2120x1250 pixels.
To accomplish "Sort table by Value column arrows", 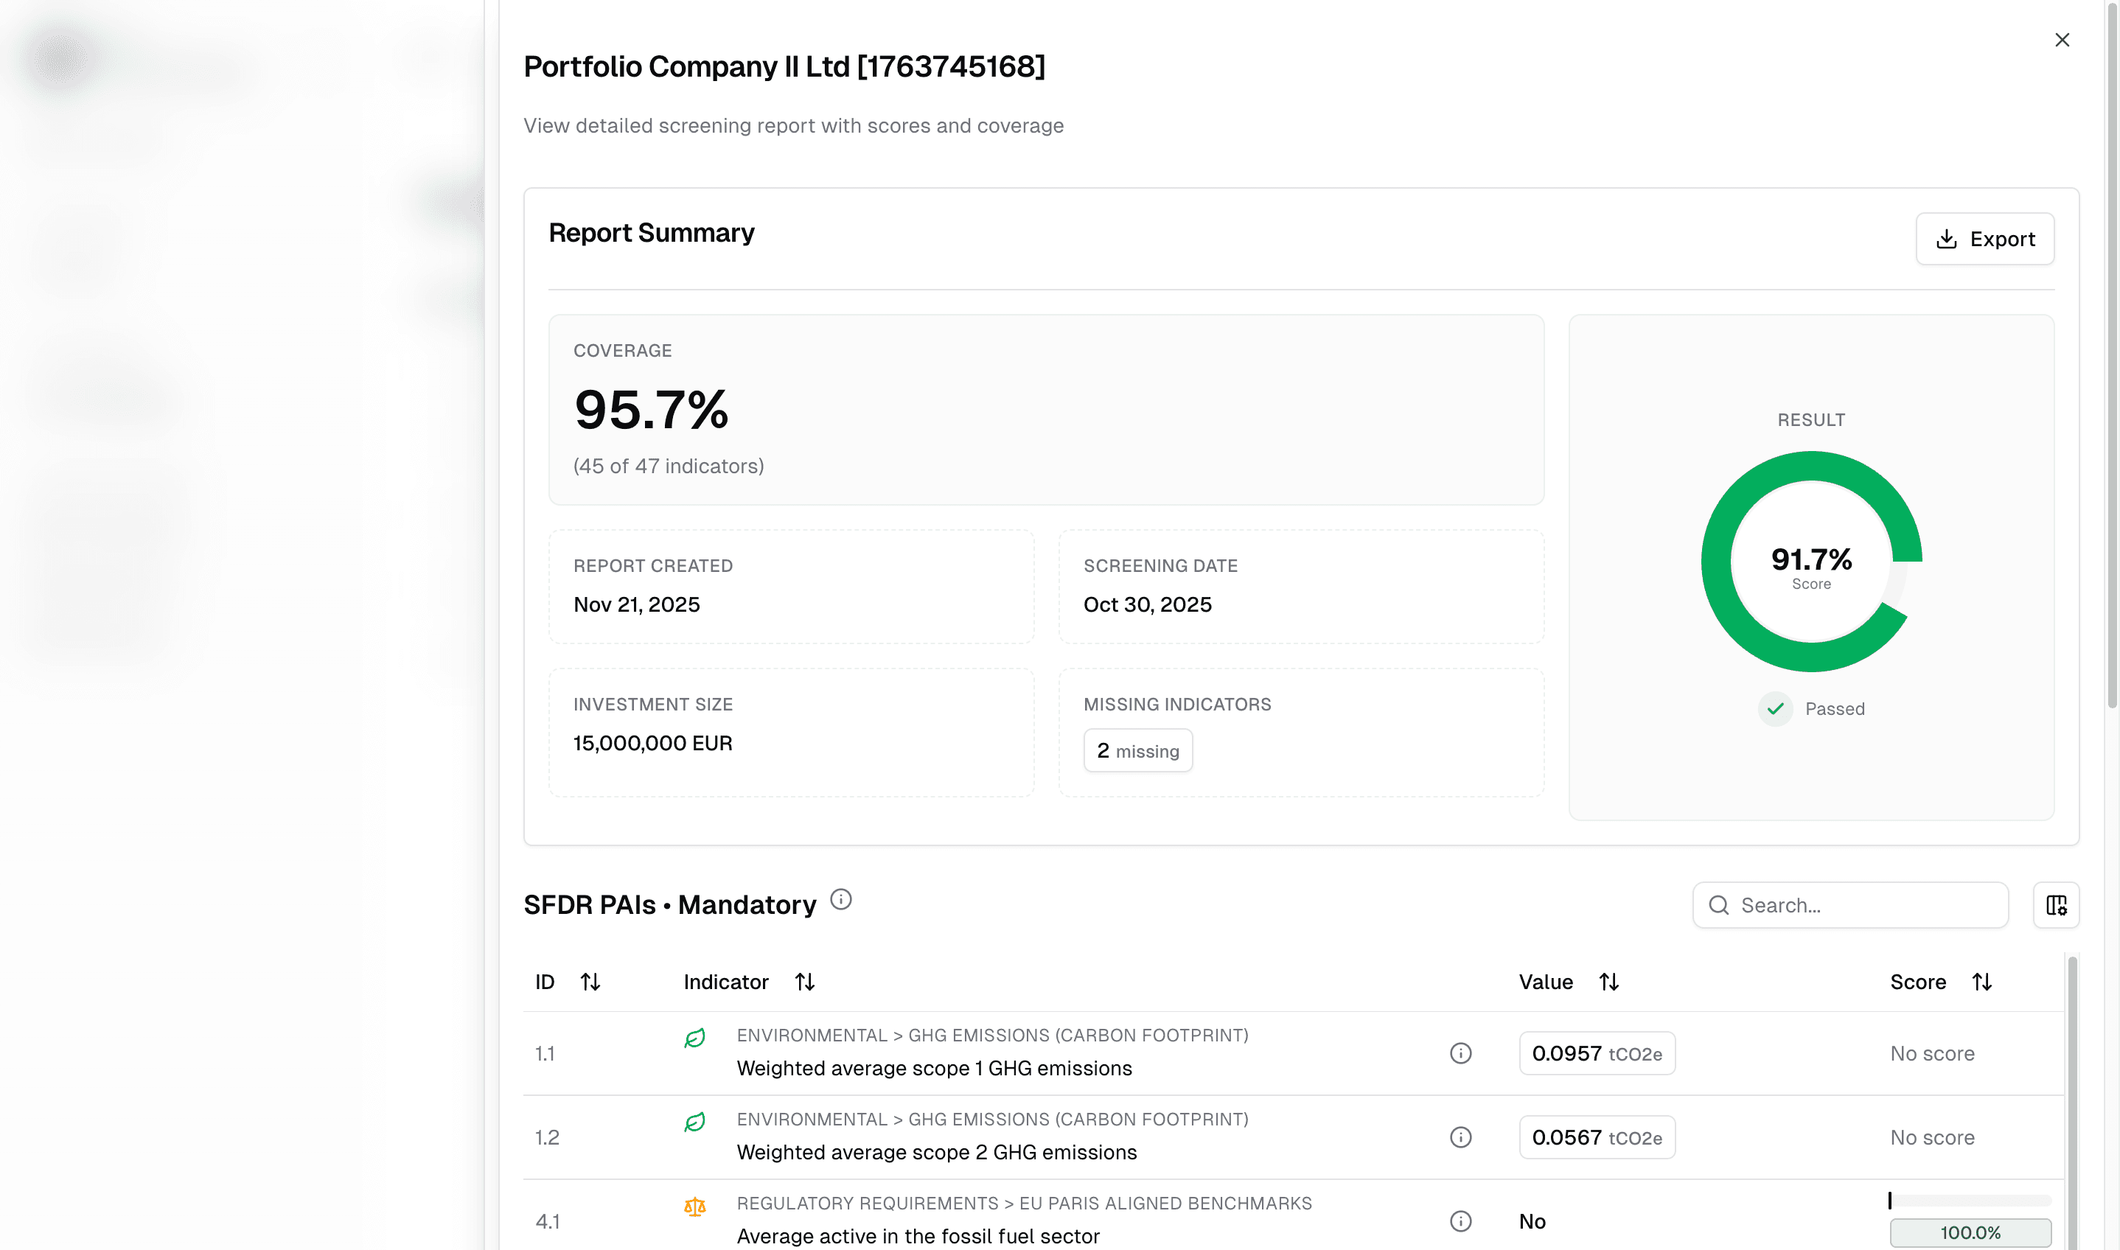I will (1608, 981).
